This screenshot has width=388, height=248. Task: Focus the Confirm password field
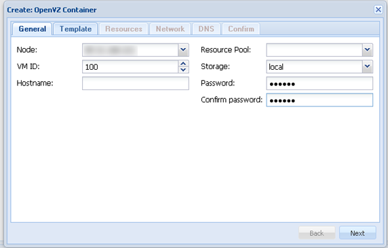click(x=319, y=100)
